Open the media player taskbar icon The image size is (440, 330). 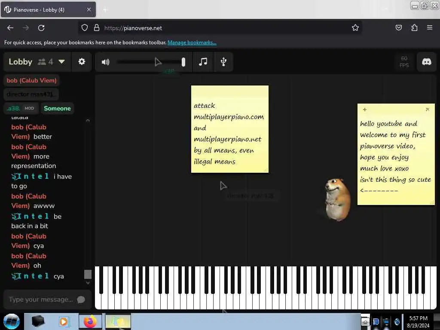pyautogui.click(x=64, y=321)
